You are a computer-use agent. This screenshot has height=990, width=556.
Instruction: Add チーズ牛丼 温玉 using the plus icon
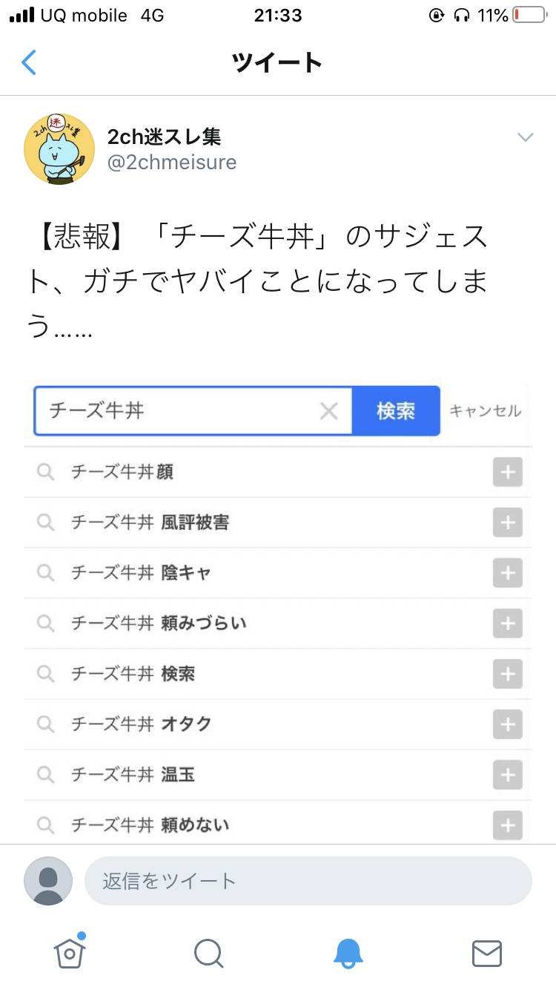tap(508, 775)
